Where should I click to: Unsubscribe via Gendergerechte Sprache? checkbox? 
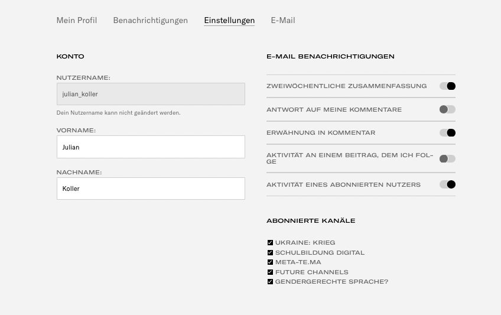pos(270,282)
